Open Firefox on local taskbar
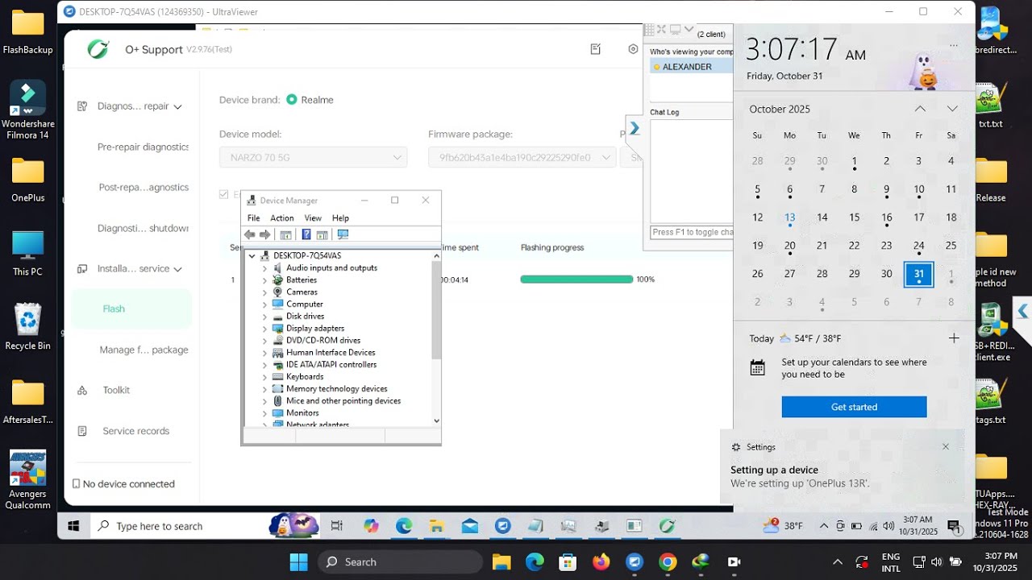The image size is (1032, 580). click(x=601, y=562)
